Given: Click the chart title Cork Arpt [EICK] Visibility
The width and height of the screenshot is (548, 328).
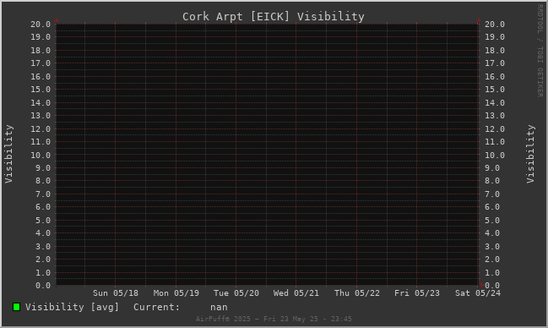Looking at the screenshot, I should [274, 16].
